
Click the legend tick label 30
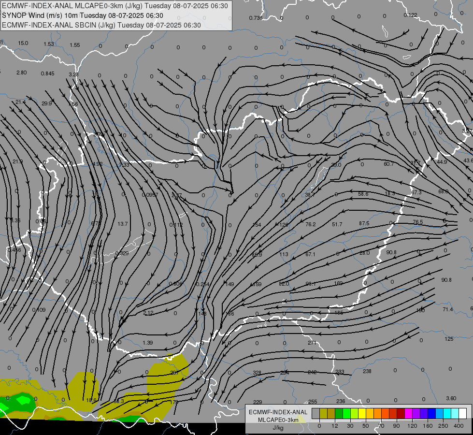(350, 426)
